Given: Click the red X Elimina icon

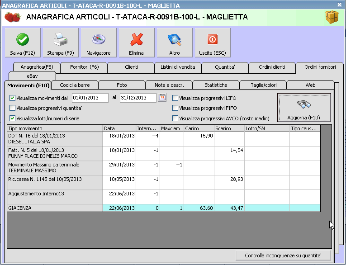Looking at the screenshot, I should 136,40.
